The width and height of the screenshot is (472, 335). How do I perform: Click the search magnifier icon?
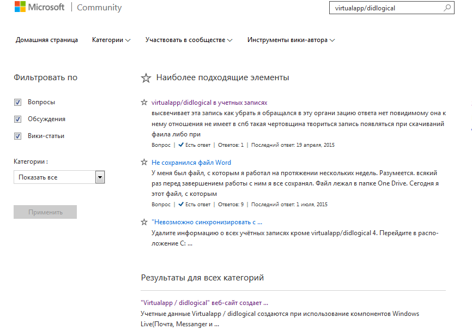click(447, 8)
